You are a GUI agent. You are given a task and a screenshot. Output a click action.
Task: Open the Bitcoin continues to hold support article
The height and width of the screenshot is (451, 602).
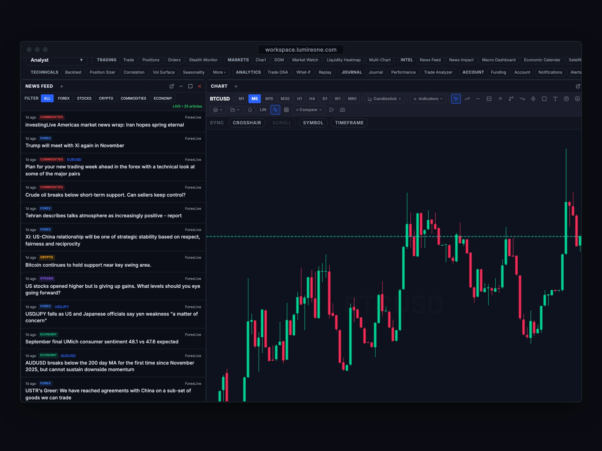pyautogui.click(x=113, y=262)
